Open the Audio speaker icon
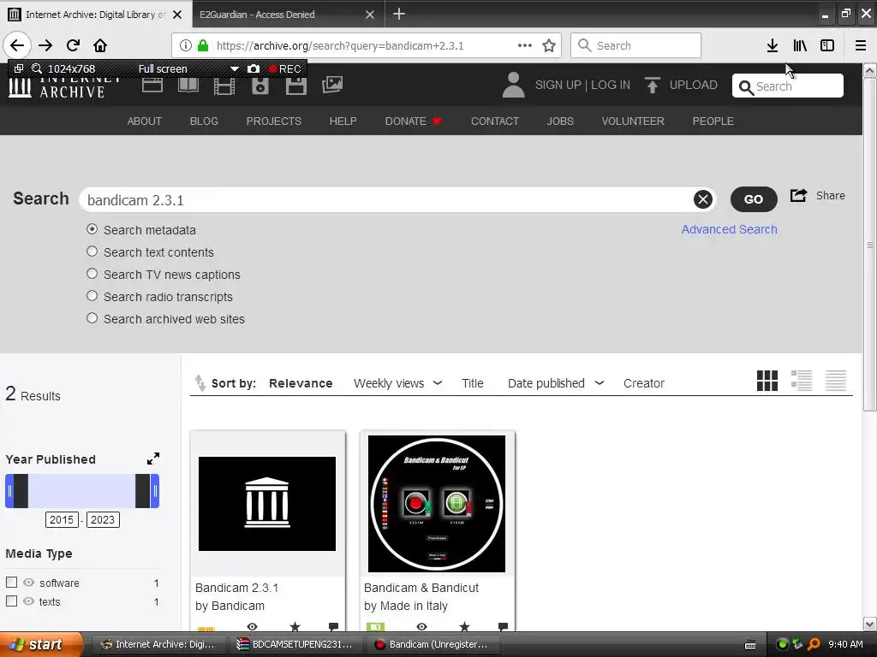 pyautogui.click(x=260, y=86)
